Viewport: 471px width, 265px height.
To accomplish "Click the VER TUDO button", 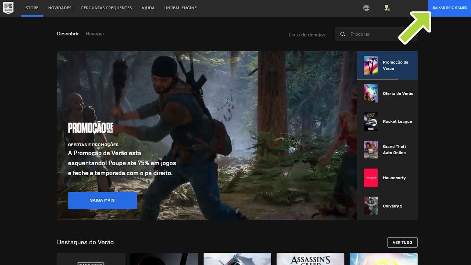I will 402,243.
